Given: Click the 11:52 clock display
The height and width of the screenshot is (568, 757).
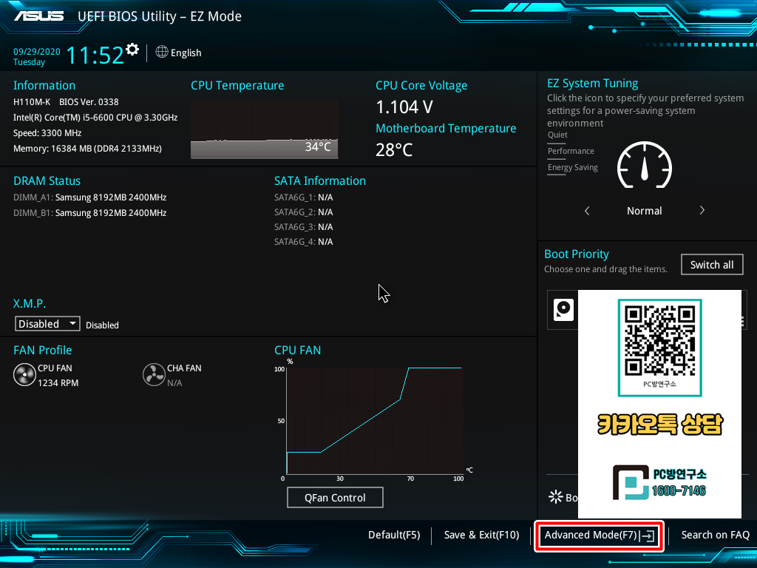Looking at the screenshot, I should point(95,55).
